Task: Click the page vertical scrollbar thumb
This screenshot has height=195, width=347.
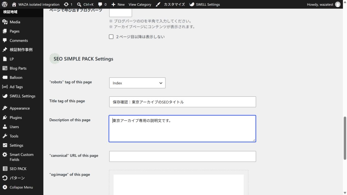Action: (345, 138)
